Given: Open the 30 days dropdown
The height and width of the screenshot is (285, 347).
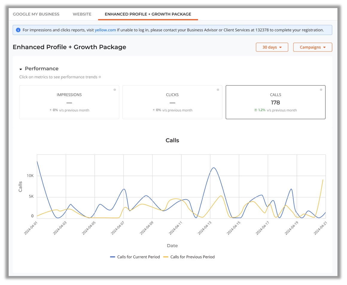Looking at the screenshot, I should (272, 47).
